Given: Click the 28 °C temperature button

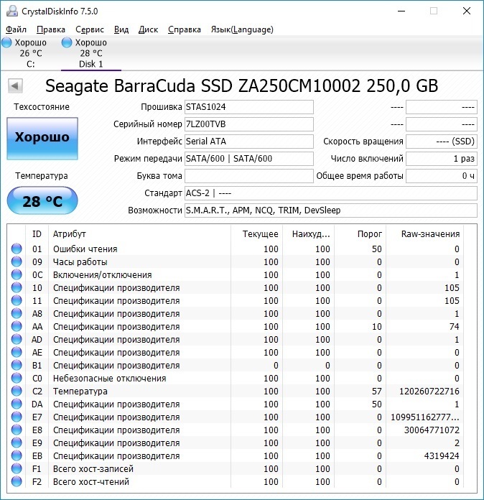Looking at the screenshot, I should click(42, 201).
